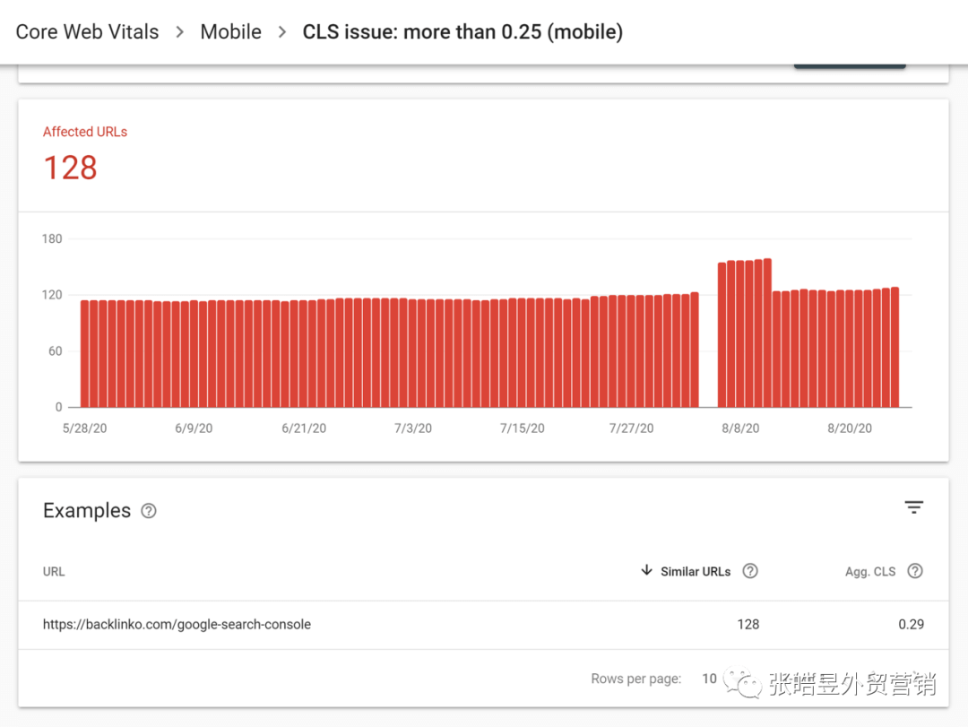This screenshot has width=968, height=727.
Task: Open the Rows per page 10 dropdown
Action: click(x=709, y=679)
